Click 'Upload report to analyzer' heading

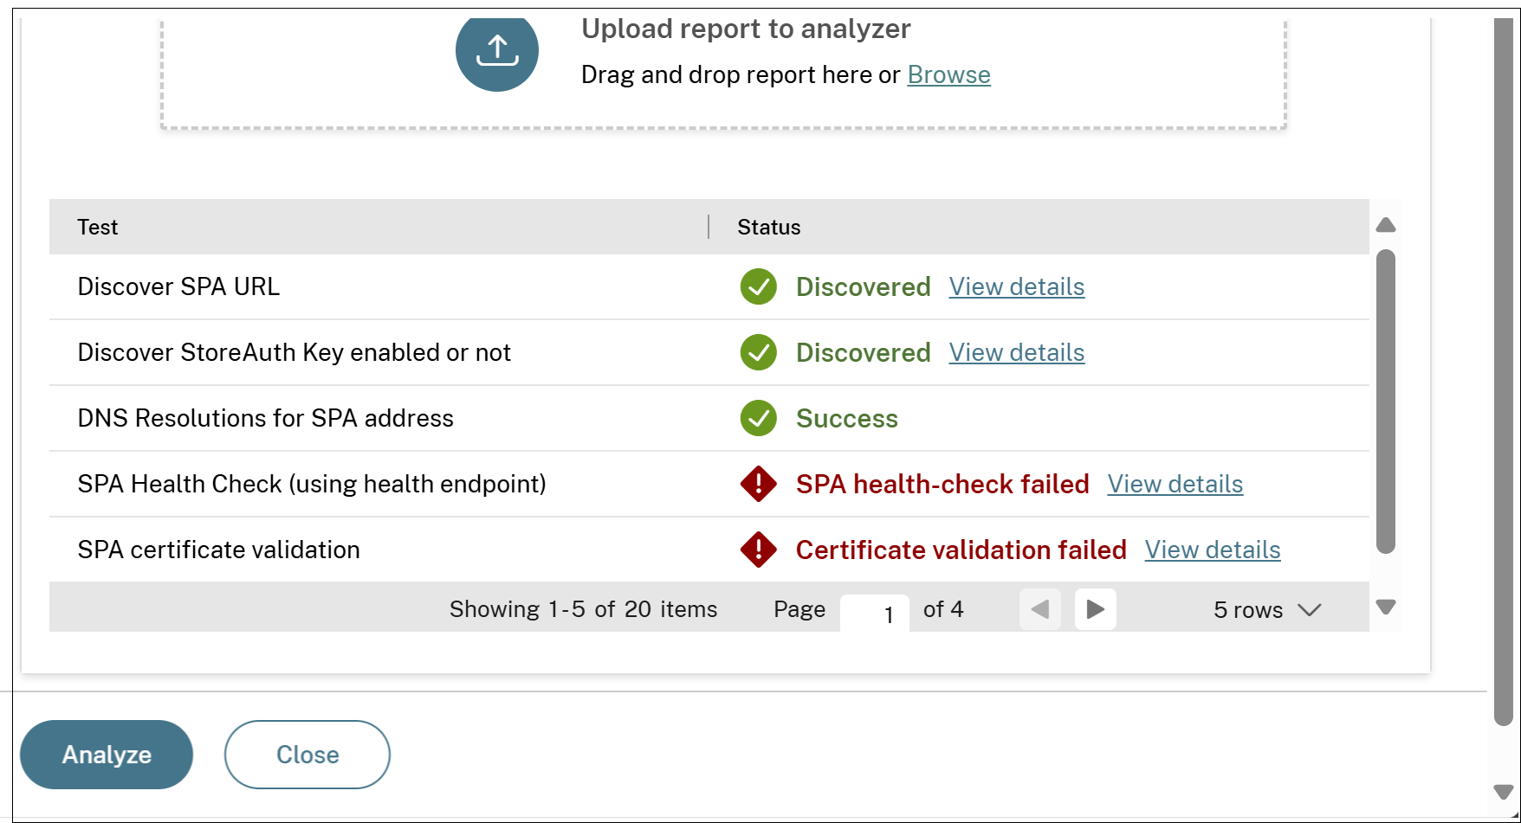tap(746, 29)
